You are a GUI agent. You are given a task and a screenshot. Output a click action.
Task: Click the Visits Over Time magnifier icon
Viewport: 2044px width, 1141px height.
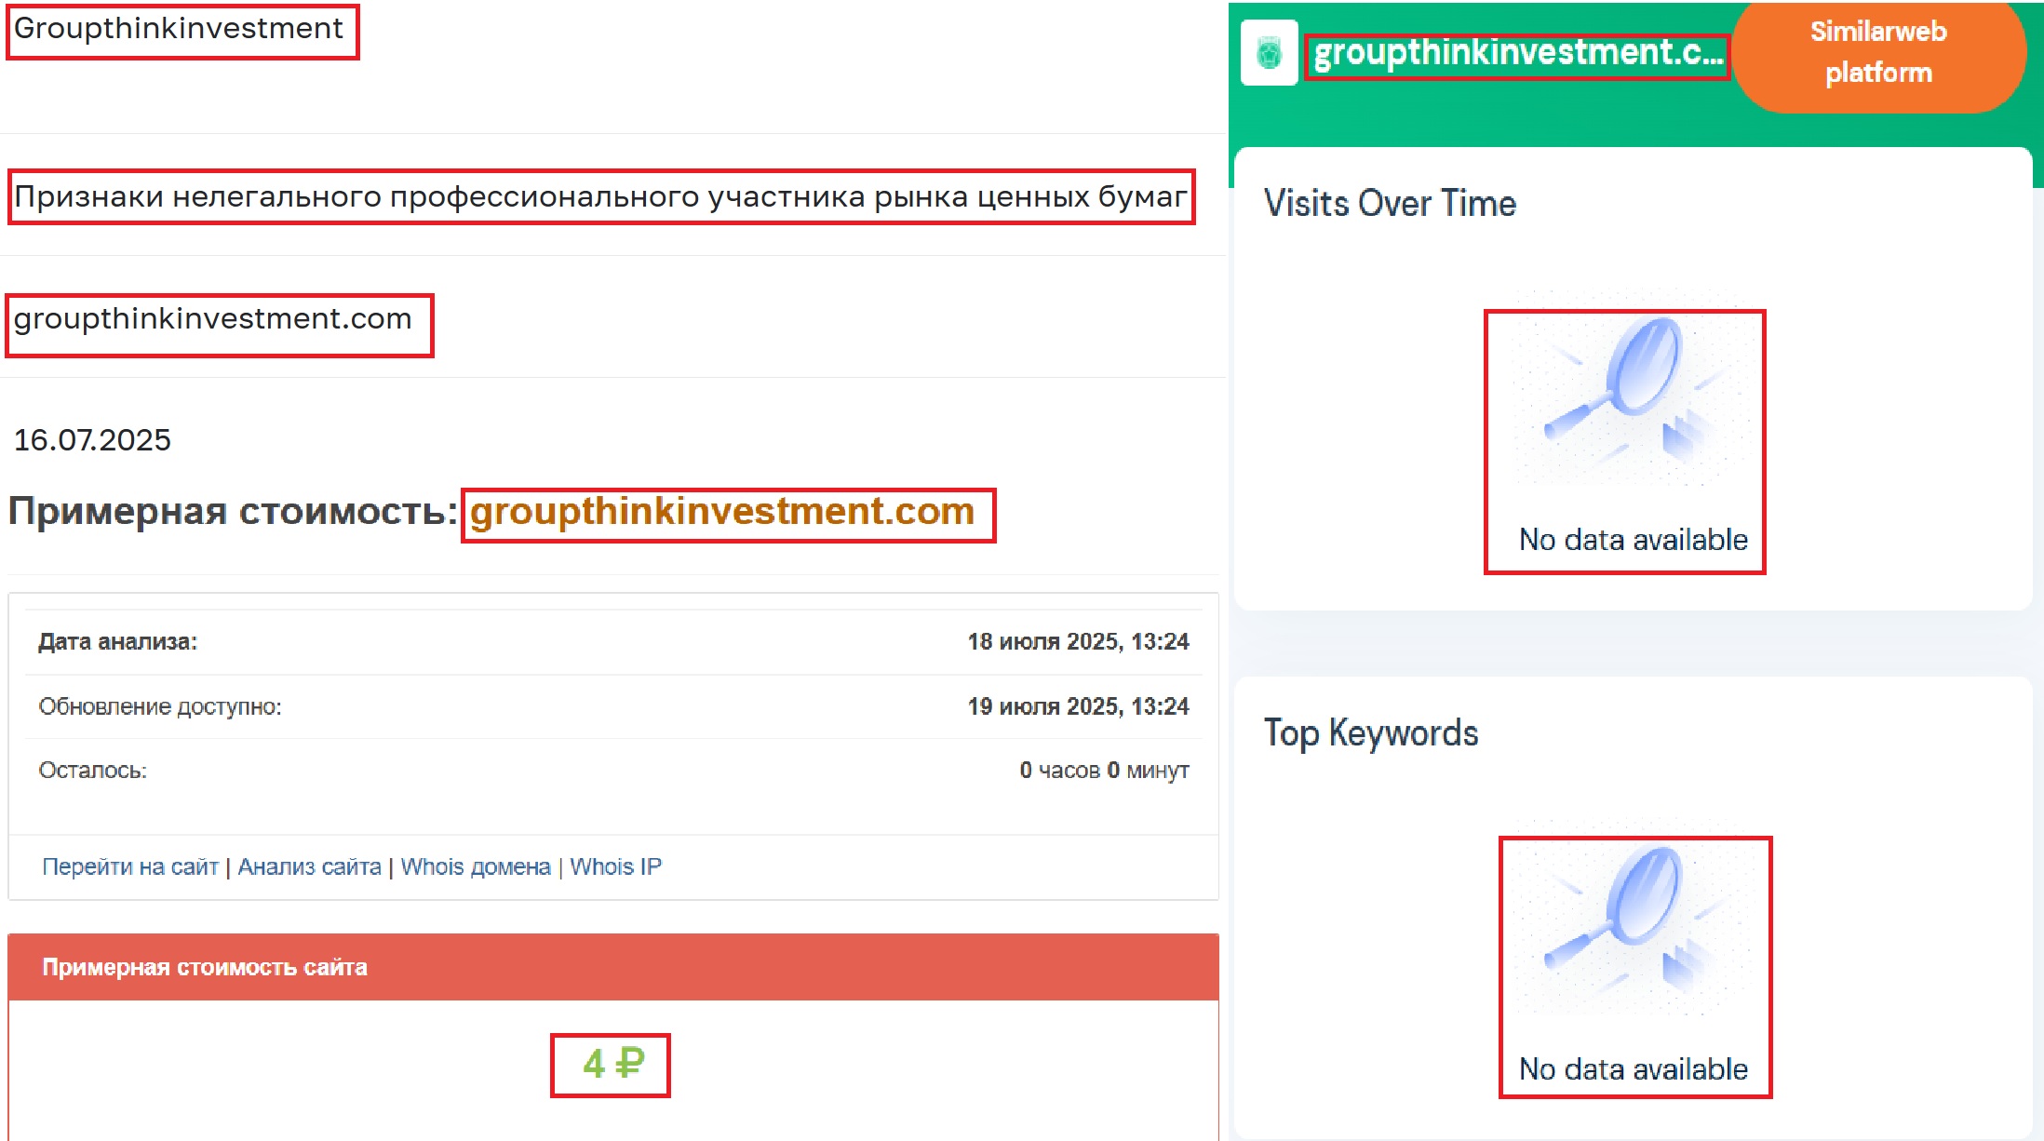1626,392
